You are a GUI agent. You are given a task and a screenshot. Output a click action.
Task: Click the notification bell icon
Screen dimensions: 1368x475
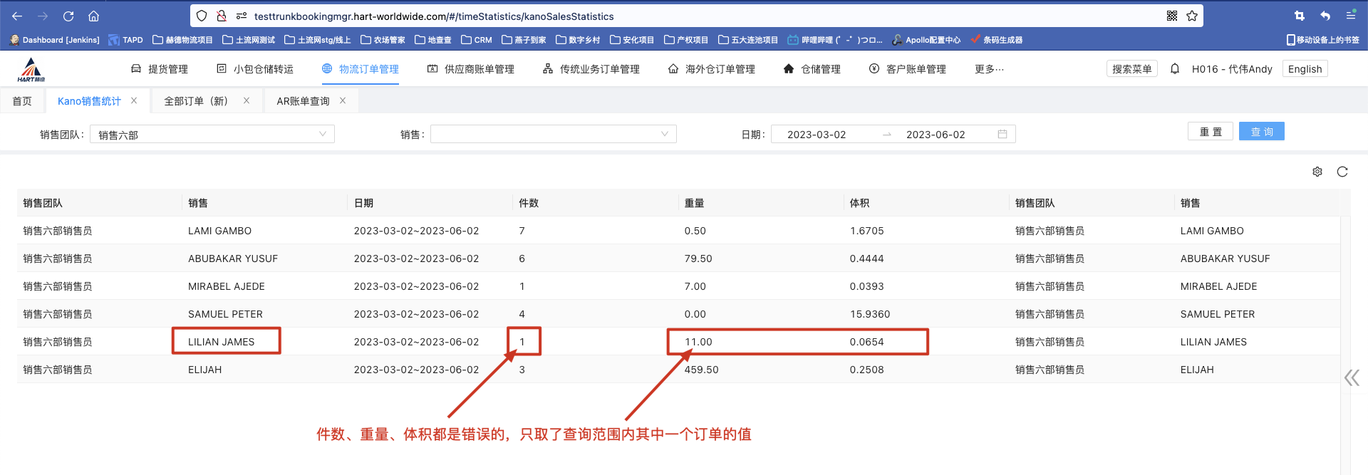pos(1175,69)
